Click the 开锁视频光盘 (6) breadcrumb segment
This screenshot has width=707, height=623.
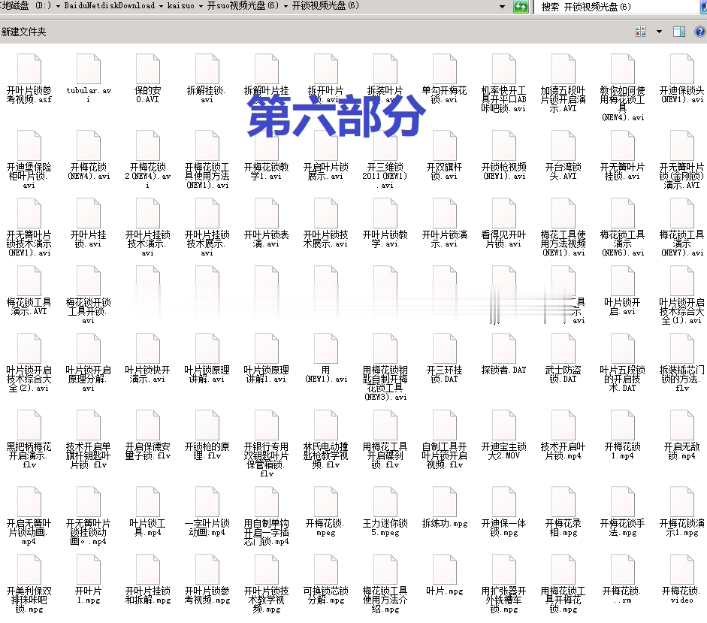coord(325,6)
